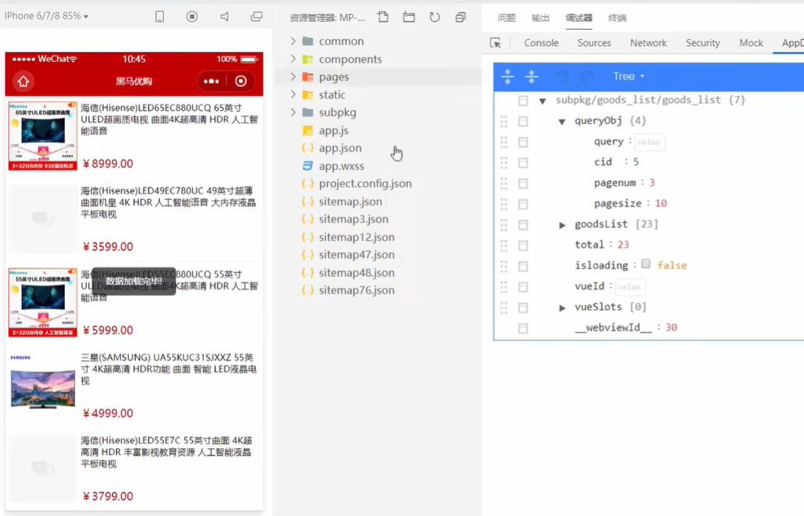Click the action box left of goodsList
Image resolution: width=804 pixels, height=516 pixels.
(x=523, y=225)
